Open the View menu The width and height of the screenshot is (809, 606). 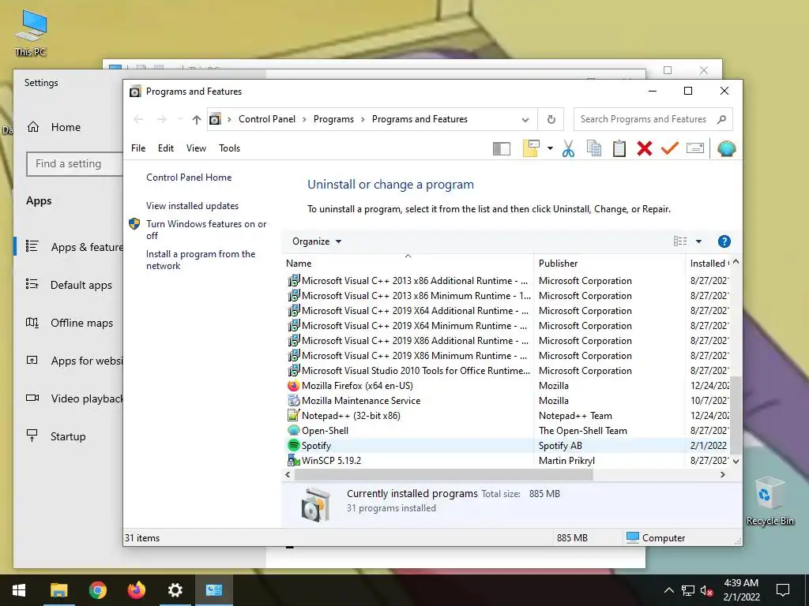click(196, 148)
